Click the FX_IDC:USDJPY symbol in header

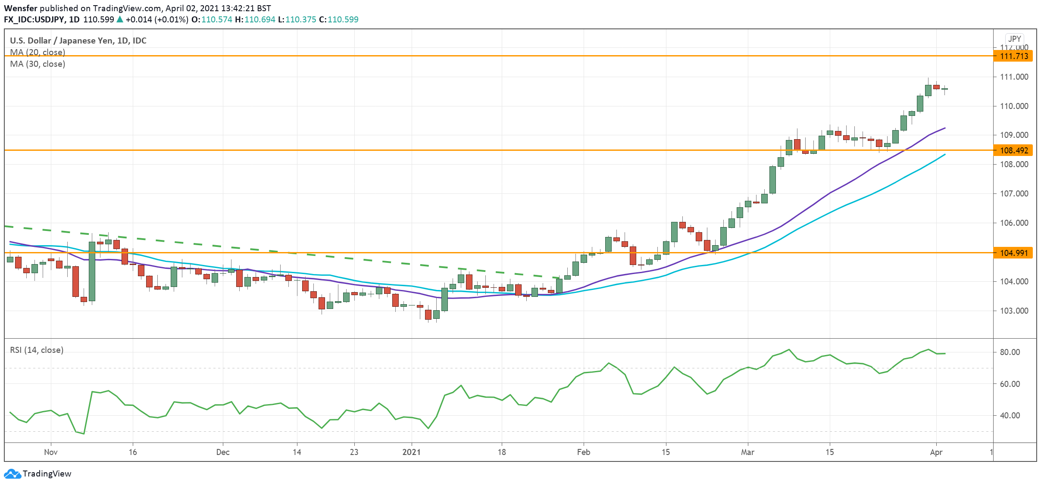tap(34, 19)
